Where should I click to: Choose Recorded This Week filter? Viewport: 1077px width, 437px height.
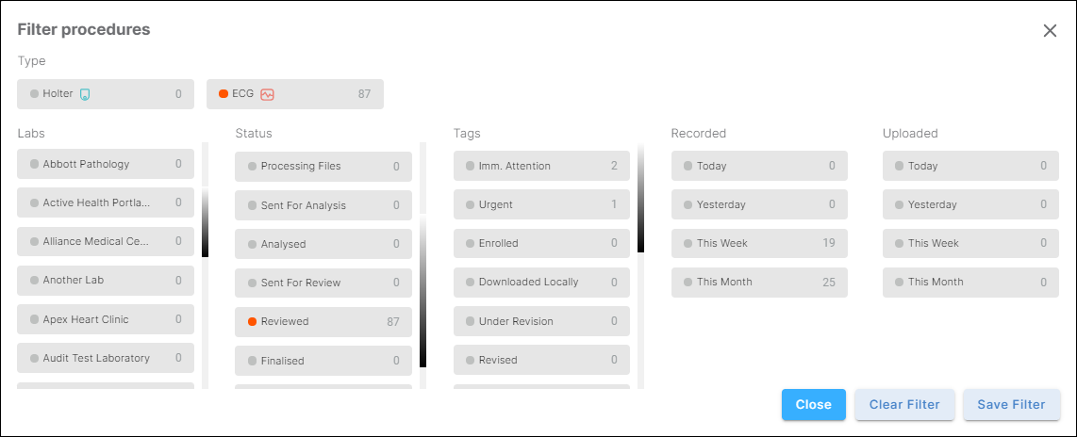click(x=759, y=243)
